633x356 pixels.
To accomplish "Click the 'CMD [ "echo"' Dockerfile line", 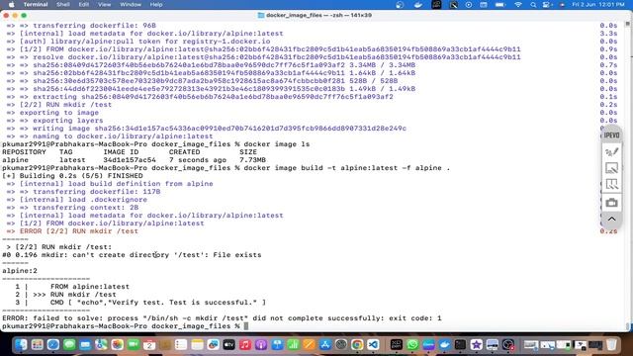I will click(158, 303).
